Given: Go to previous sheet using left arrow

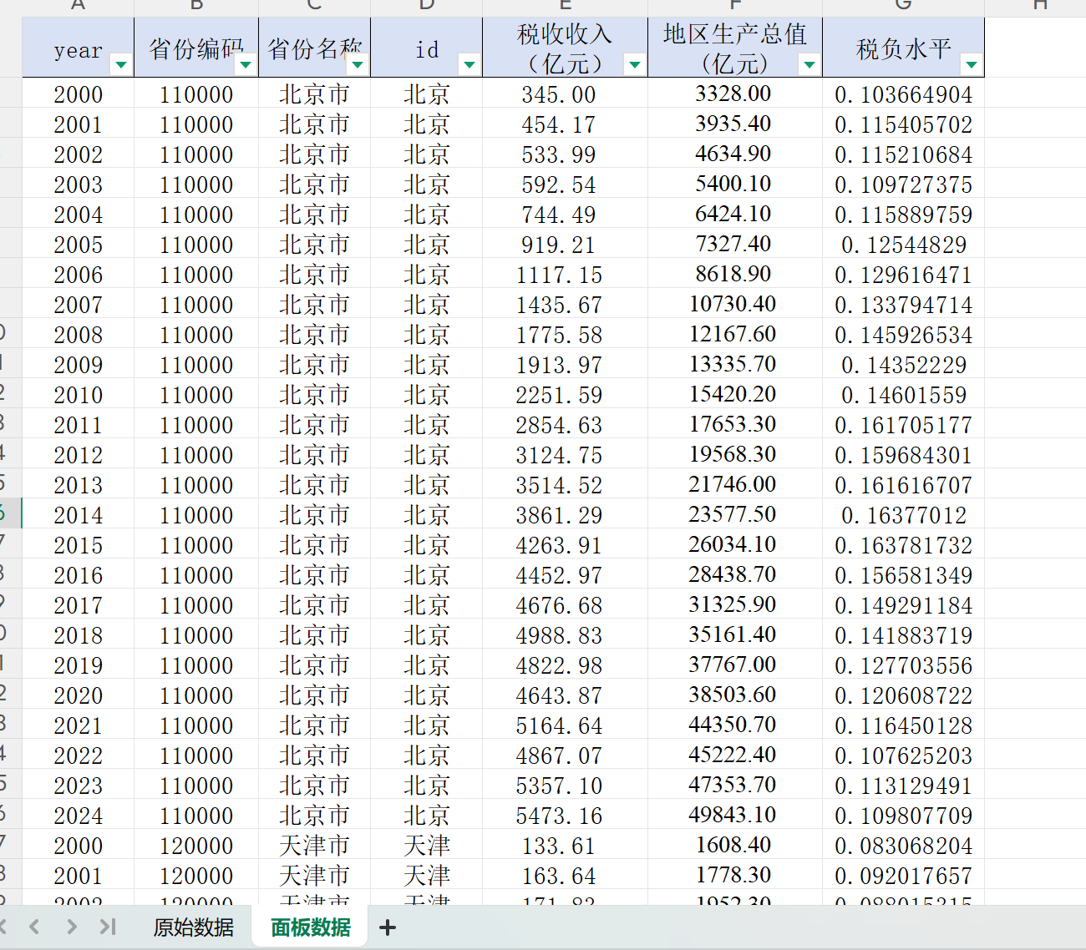Looking at the screenshot, I should point(34,927).
